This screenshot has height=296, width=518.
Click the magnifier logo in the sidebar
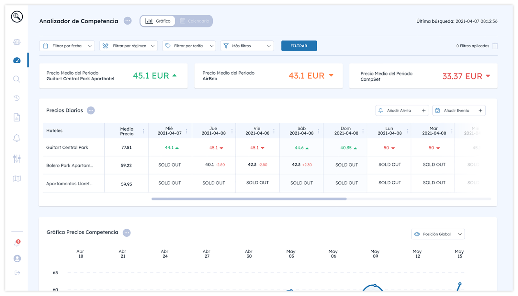pos(17,16)
